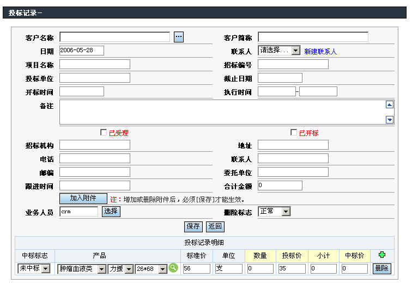412x284 pixels.
Task: Click the remarks scroll up arrow
Action: pos(390,105)
